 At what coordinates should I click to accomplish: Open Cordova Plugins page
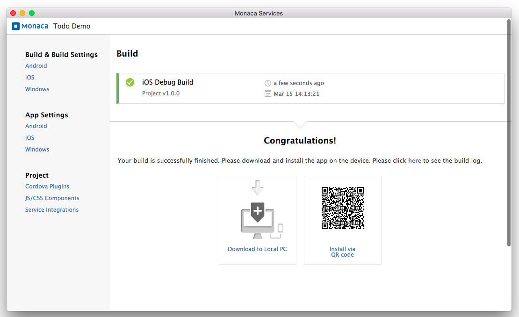coord(47,187)
